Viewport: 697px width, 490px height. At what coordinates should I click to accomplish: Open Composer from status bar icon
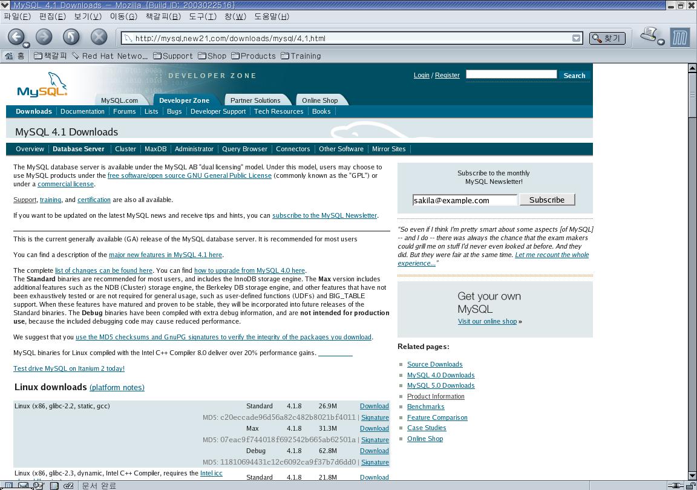coord(39,486)
